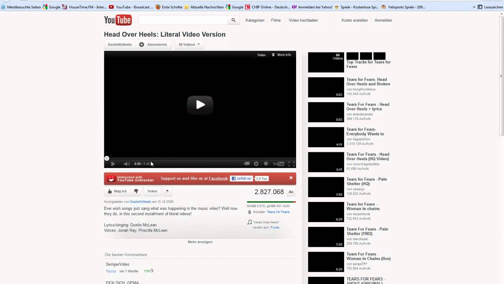Click YouTube logo in player controls
Viewport: 504px width, 284px height.
pos(278,164)
